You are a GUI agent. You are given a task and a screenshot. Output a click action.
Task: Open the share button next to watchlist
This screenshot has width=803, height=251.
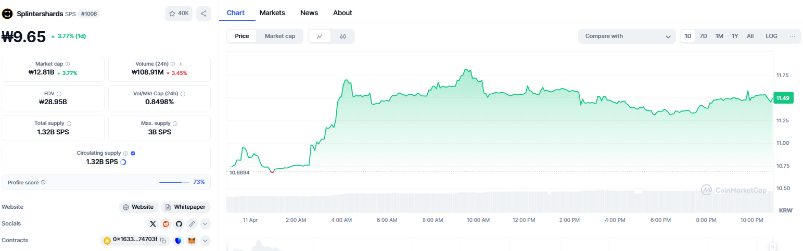click(x=203, y=14)
